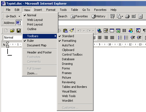This screenshot has width=146, height=112.
Task: Choose Zoom... from View menu
Action: 40,73
